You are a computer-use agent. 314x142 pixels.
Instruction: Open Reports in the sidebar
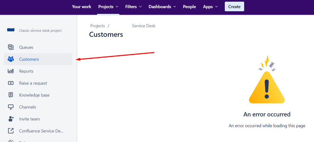pyautogui.click(x=38, y=71)
